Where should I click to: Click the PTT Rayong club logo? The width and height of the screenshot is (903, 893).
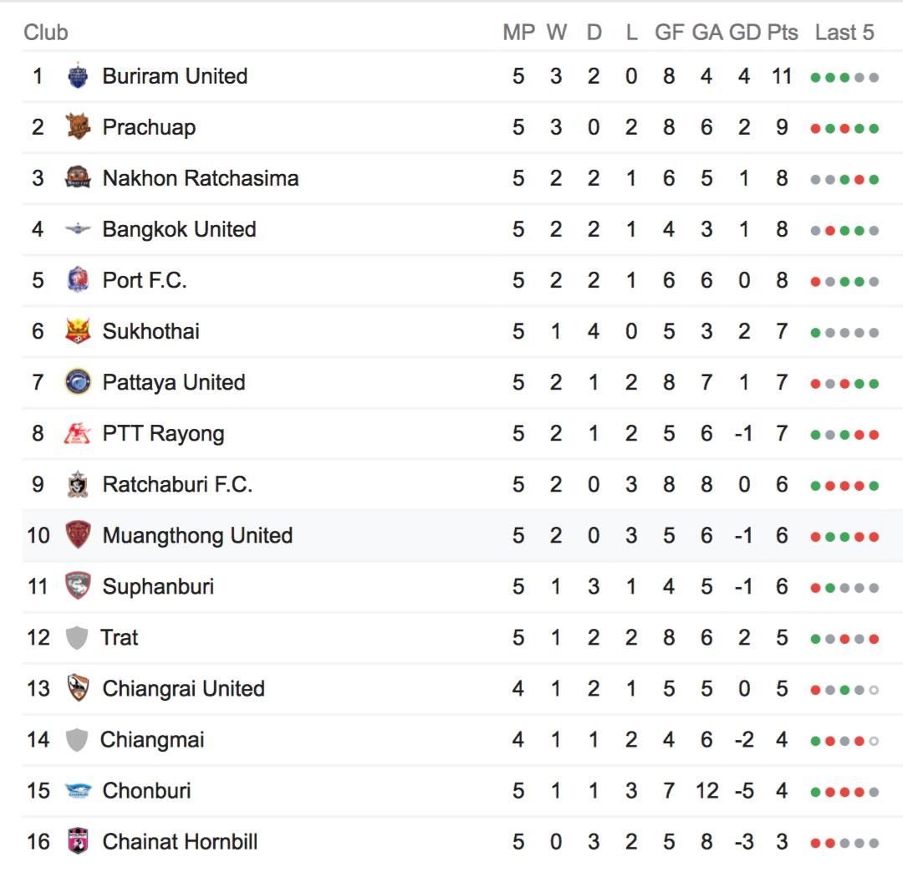point(78,433)
